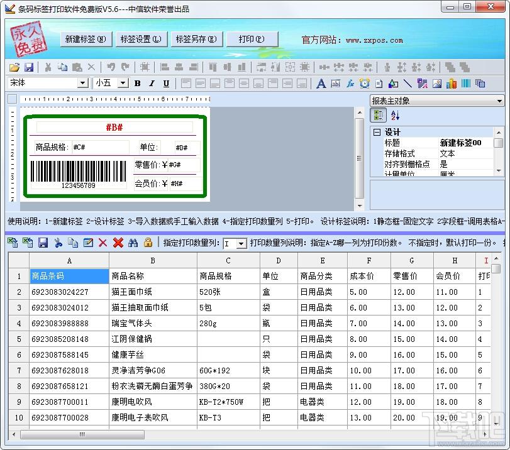The height and width of the screenshot is (450, 510).
Task: Open the 宋体 font name dropdown
Action: coord(83,83)
